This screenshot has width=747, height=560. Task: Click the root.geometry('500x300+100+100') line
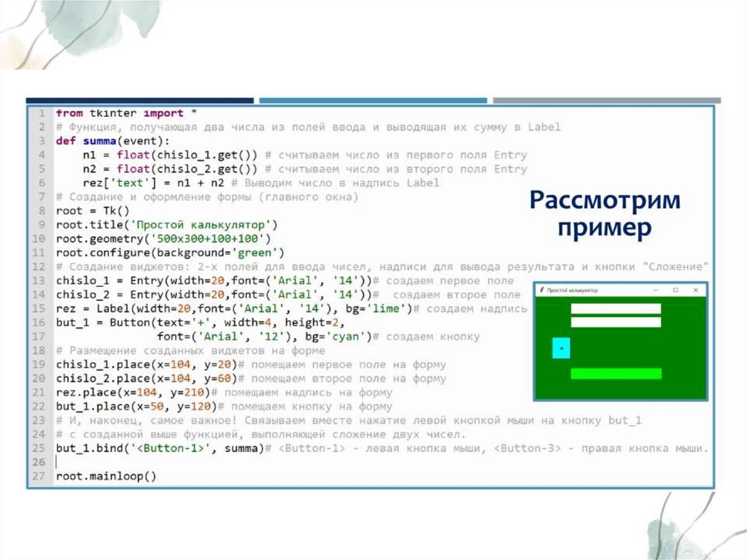tap(163, 239)
